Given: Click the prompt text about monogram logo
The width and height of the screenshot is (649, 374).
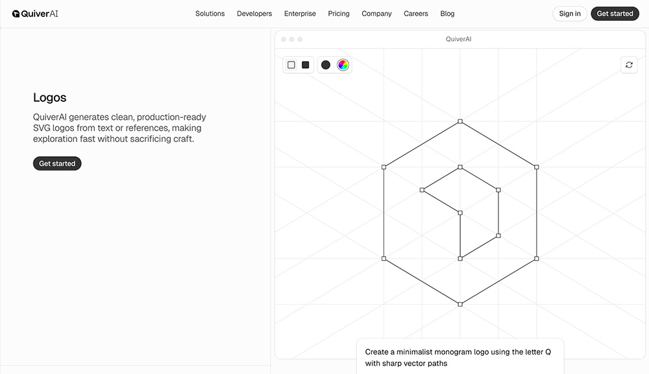Looking at the screenshot, I should click(458, 357).
